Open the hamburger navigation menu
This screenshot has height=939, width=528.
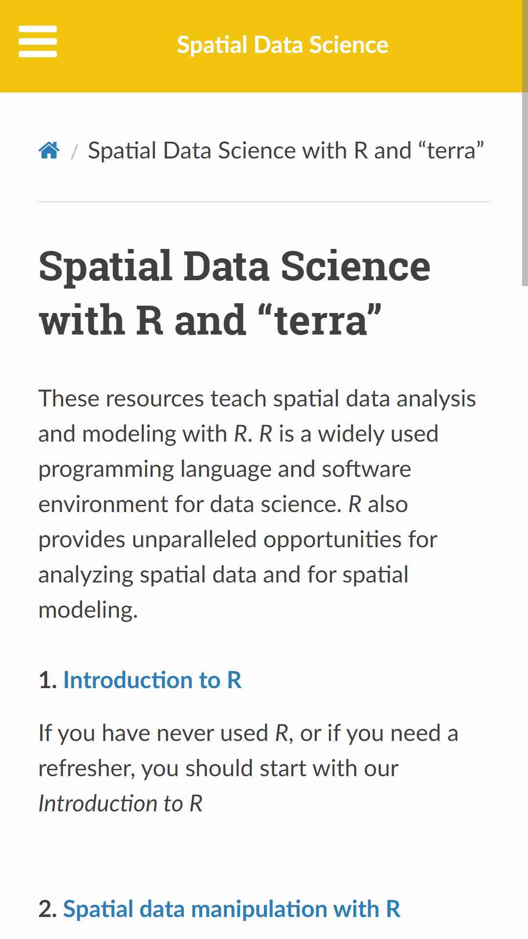click(38, 42)
